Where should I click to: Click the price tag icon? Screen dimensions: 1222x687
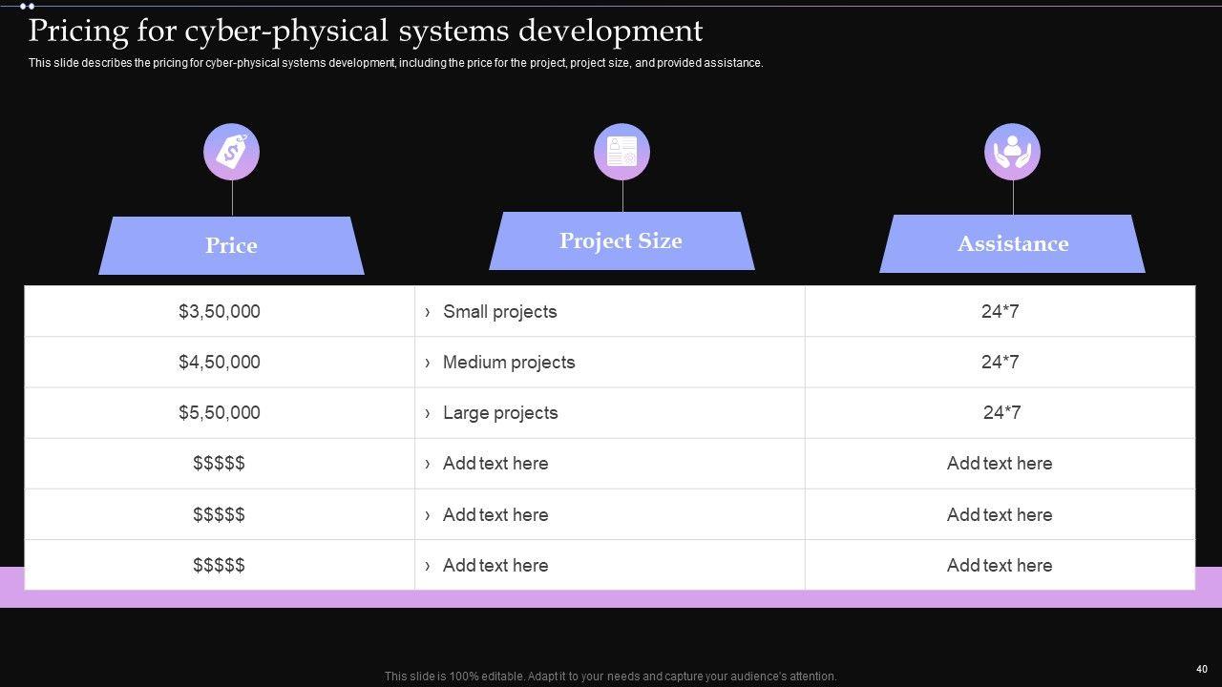(231, 152)
